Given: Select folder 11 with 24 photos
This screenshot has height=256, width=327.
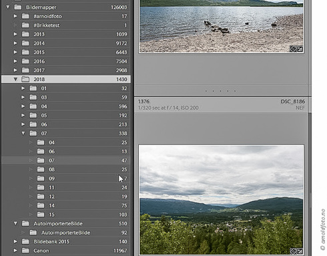Looking at the screenshot, I should (x=66, y=187).
